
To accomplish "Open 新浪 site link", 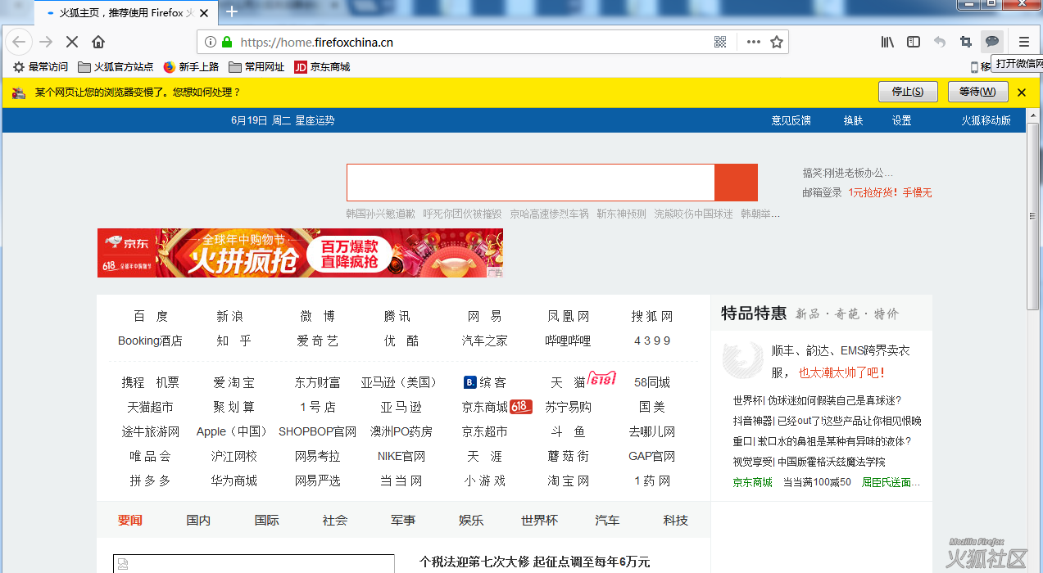I will pos(229,316).
